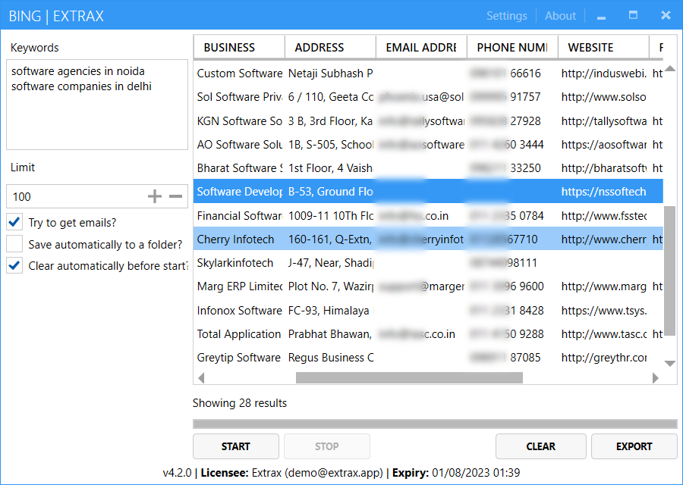Select the 'AO Software Solu' row
The image size is (683, 485).
point(429,145)
